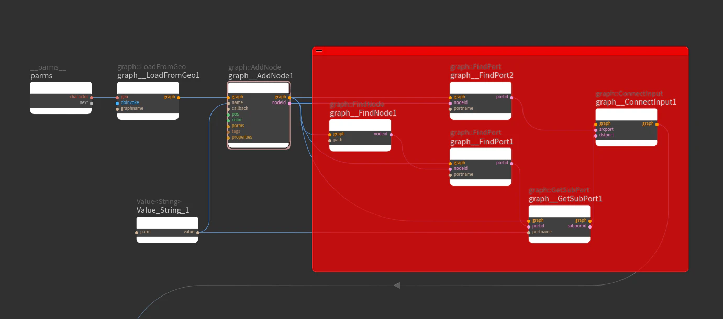Click the arrow marker on the bottom wire
723x319 pixels.
click(x=397, y=286)
